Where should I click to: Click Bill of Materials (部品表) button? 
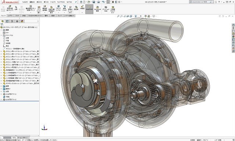[76, 8]
